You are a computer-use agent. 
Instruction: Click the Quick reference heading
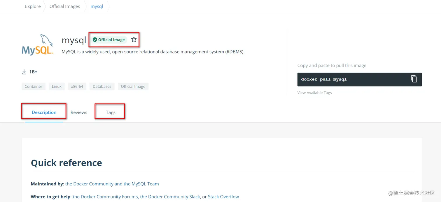click(66, 163)
